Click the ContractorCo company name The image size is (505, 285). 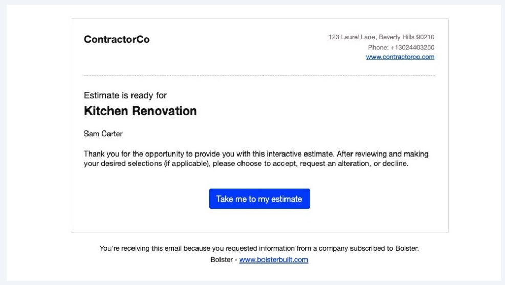117,40
